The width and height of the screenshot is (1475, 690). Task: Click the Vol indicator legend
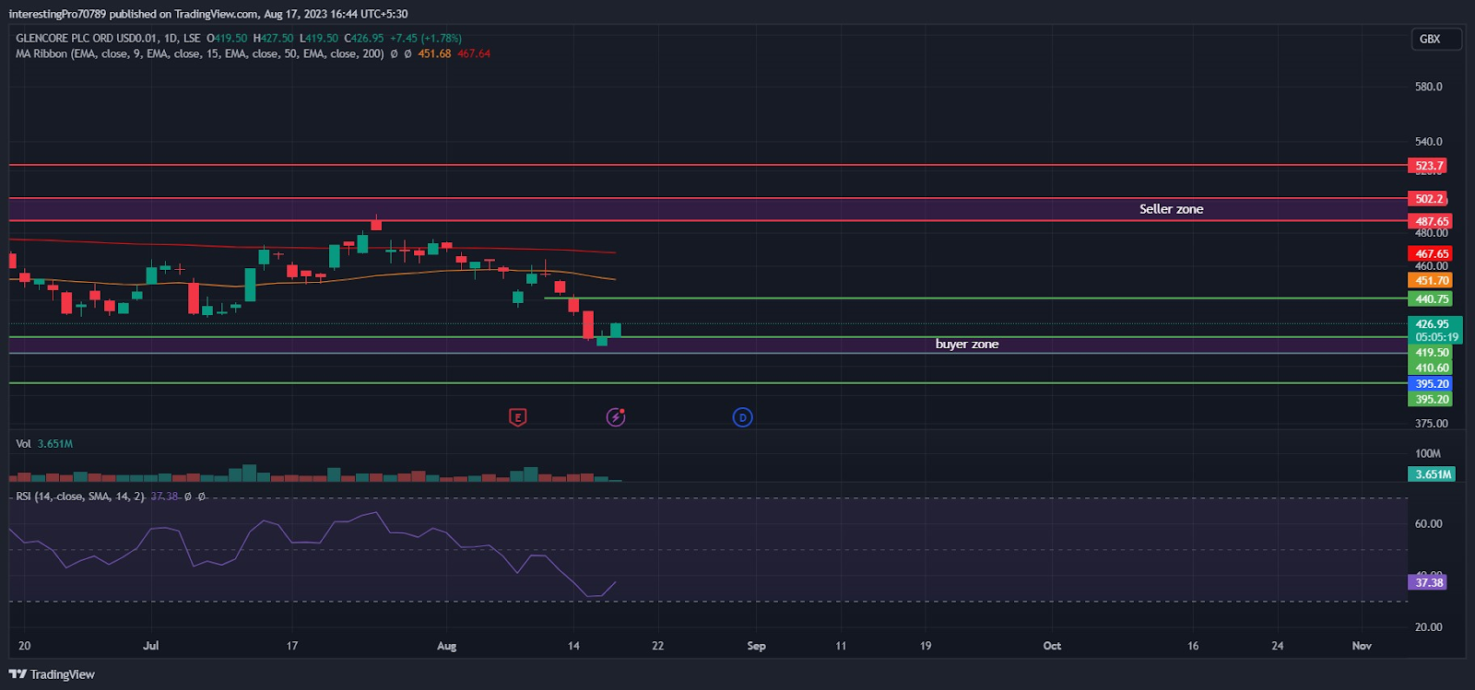tap(23, 444)
